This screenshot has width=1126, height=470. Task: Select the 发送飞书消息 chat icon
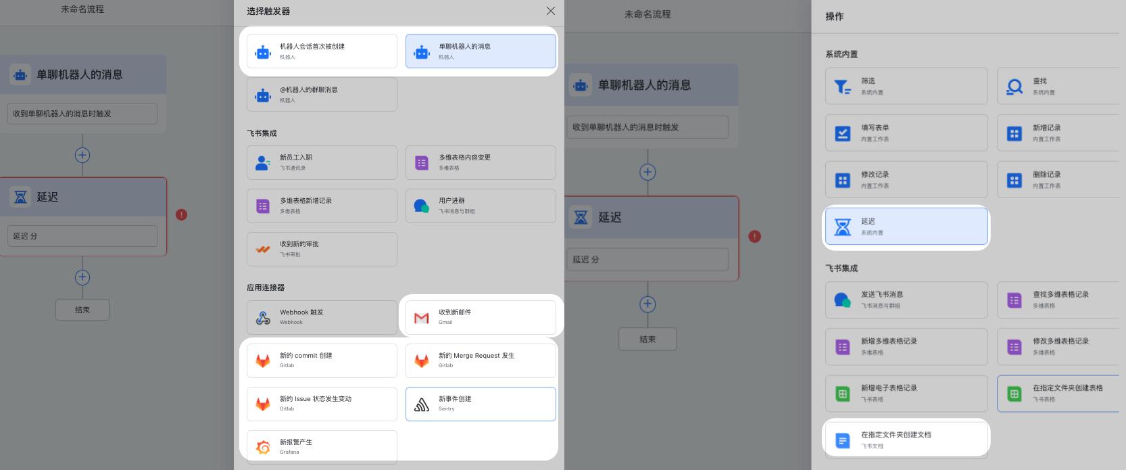843,300
